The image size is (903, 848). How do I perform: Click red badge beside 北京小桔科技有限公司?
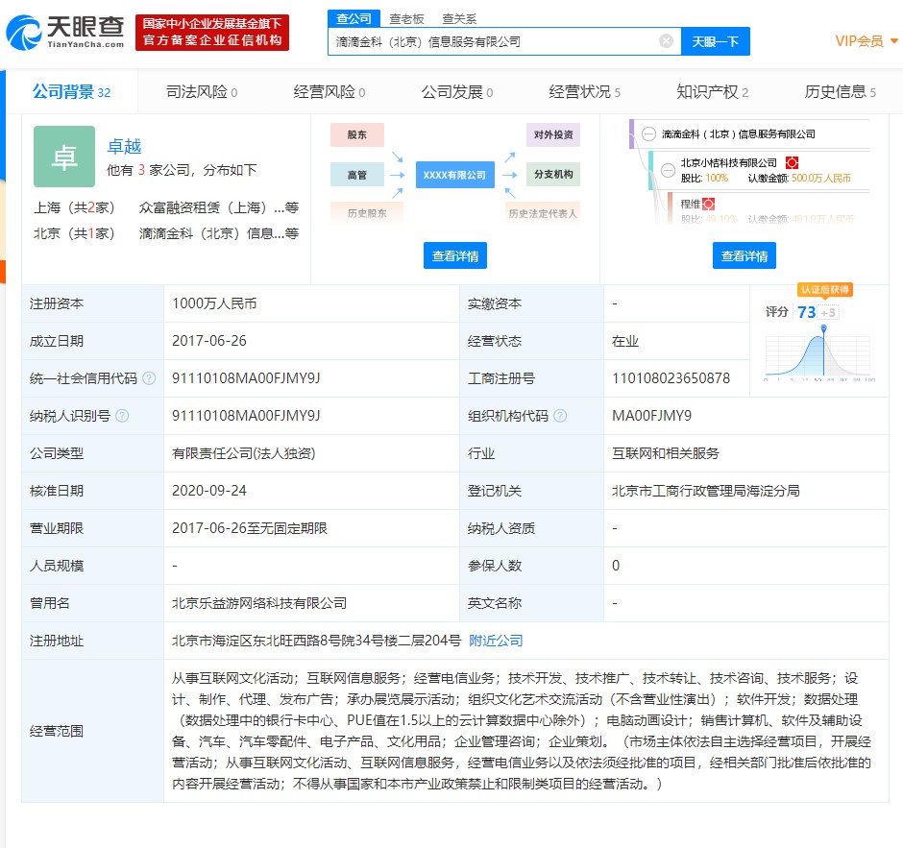click(x=792, y=163)
